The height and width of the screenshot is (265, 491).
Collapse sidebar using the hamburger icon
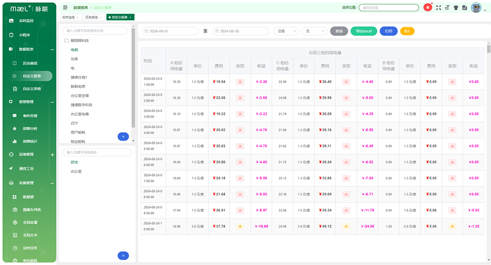point(65,8)
